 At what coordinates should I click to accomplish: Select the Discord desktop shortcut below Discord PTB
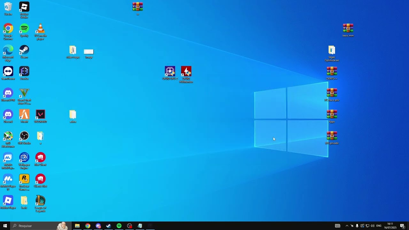coord(8,116)
